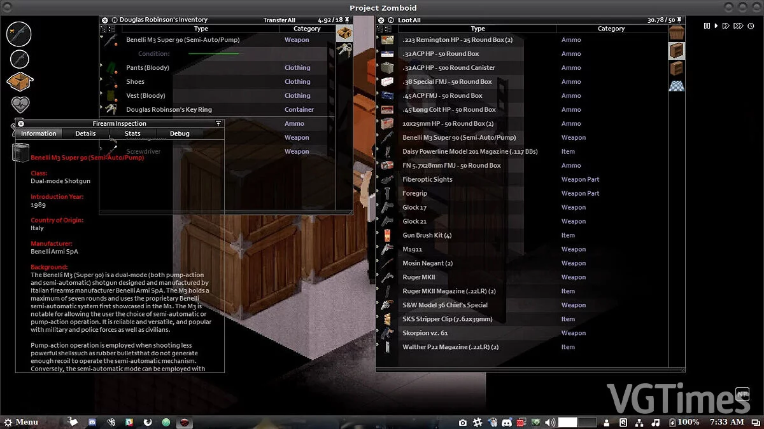Pin the loot window with pushpin icon
Image resolution: width=764 pixels, height=429 pixels.
pyautogui.click(x=680, y=20)
